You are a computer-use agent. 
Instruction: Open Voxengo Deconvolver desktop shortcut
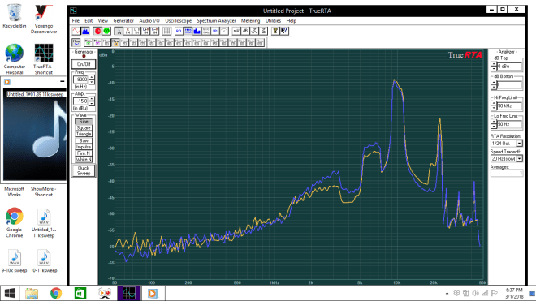(x=44, y=19)
